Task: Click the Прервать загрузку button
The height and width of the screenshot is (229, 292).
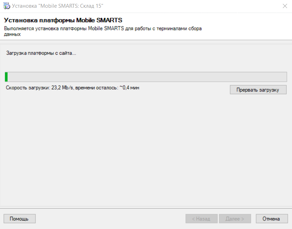Action: (x=258, y=90)
